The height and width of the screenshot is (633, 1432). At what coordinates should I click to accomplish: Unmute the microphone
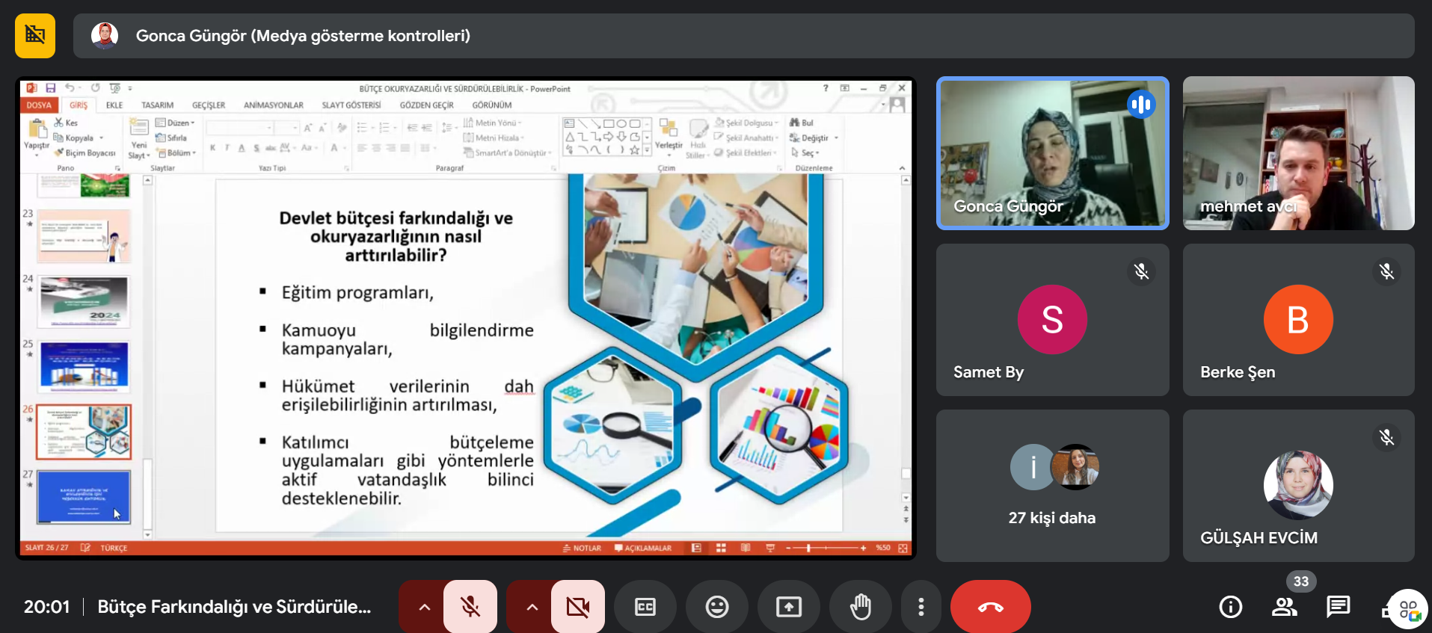pos(470,607)
